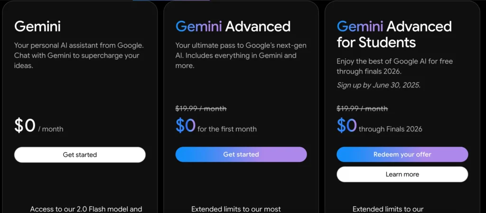Click the 'Your personal AI assistant' description
Viewport: 486px width, 213px height.
(x=79, y=56)
